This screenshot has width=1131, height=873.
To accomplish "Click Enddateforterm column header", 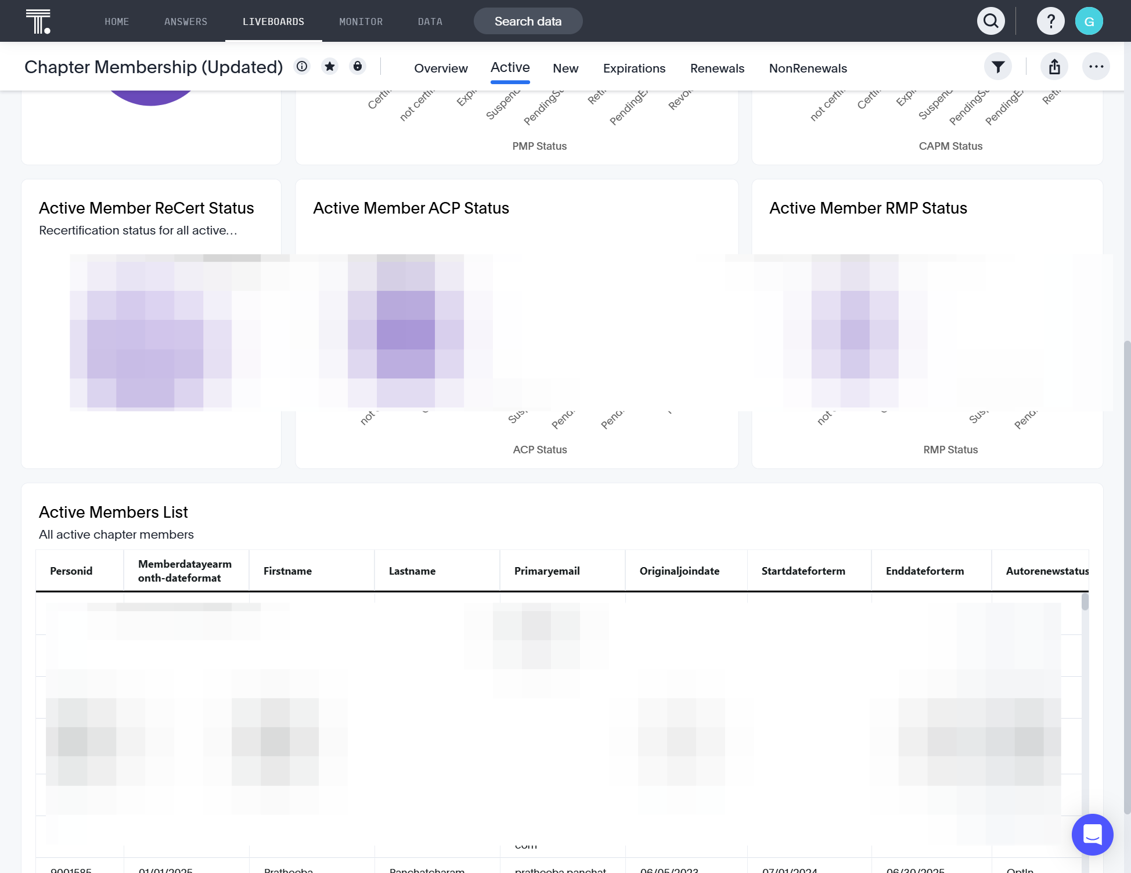I will pyautogui.click(x=931, y=571).
